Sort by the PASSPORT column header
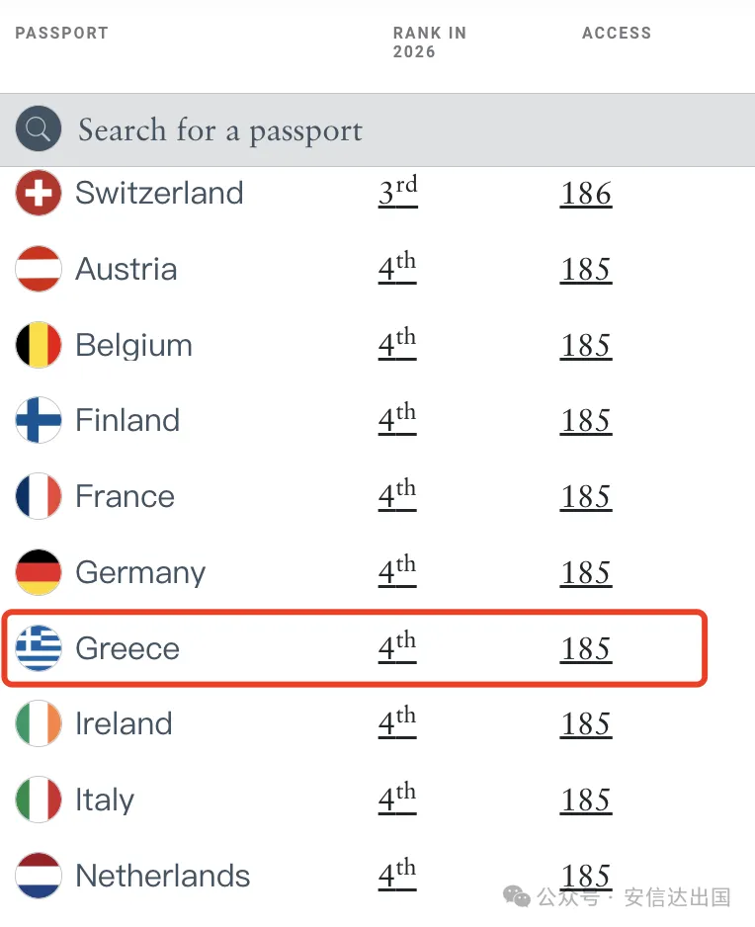755x927 pixels. (x=61, y=33)
